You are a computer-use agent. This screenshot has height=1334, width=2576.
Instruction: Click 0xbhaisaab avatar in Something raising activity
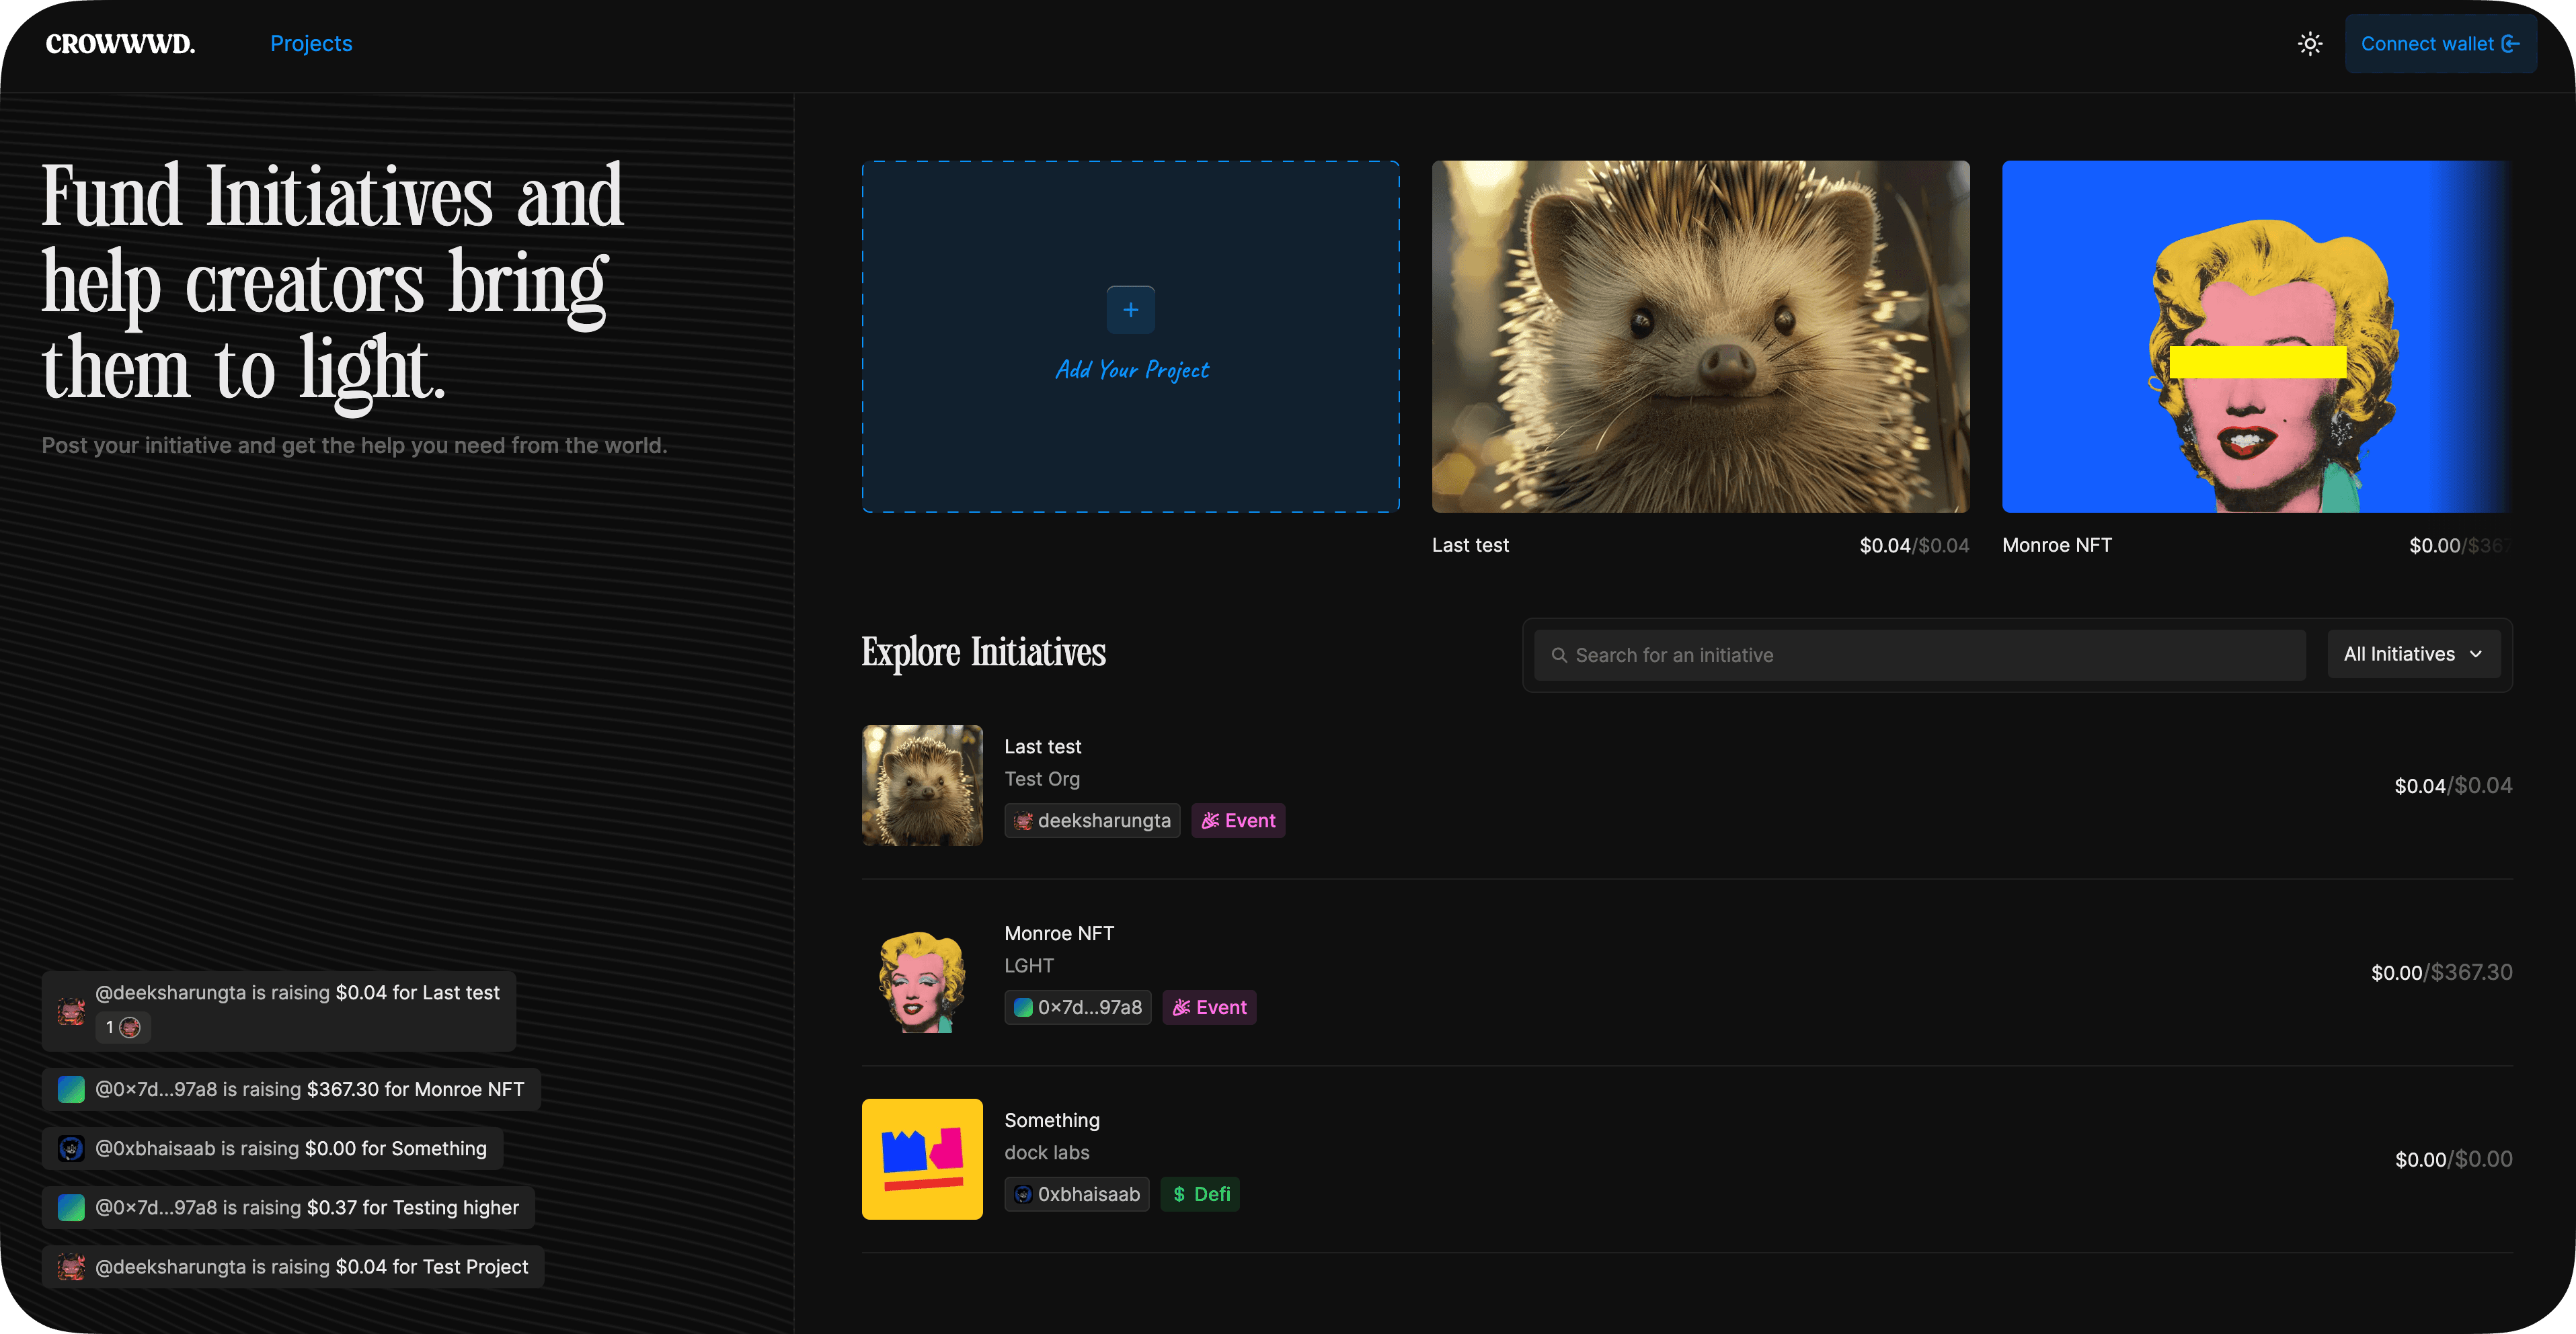(x=71, y=1149)
